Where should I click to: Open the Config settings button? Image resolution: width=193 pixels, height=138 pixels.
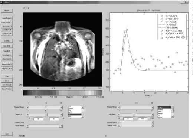click(7, 41)
